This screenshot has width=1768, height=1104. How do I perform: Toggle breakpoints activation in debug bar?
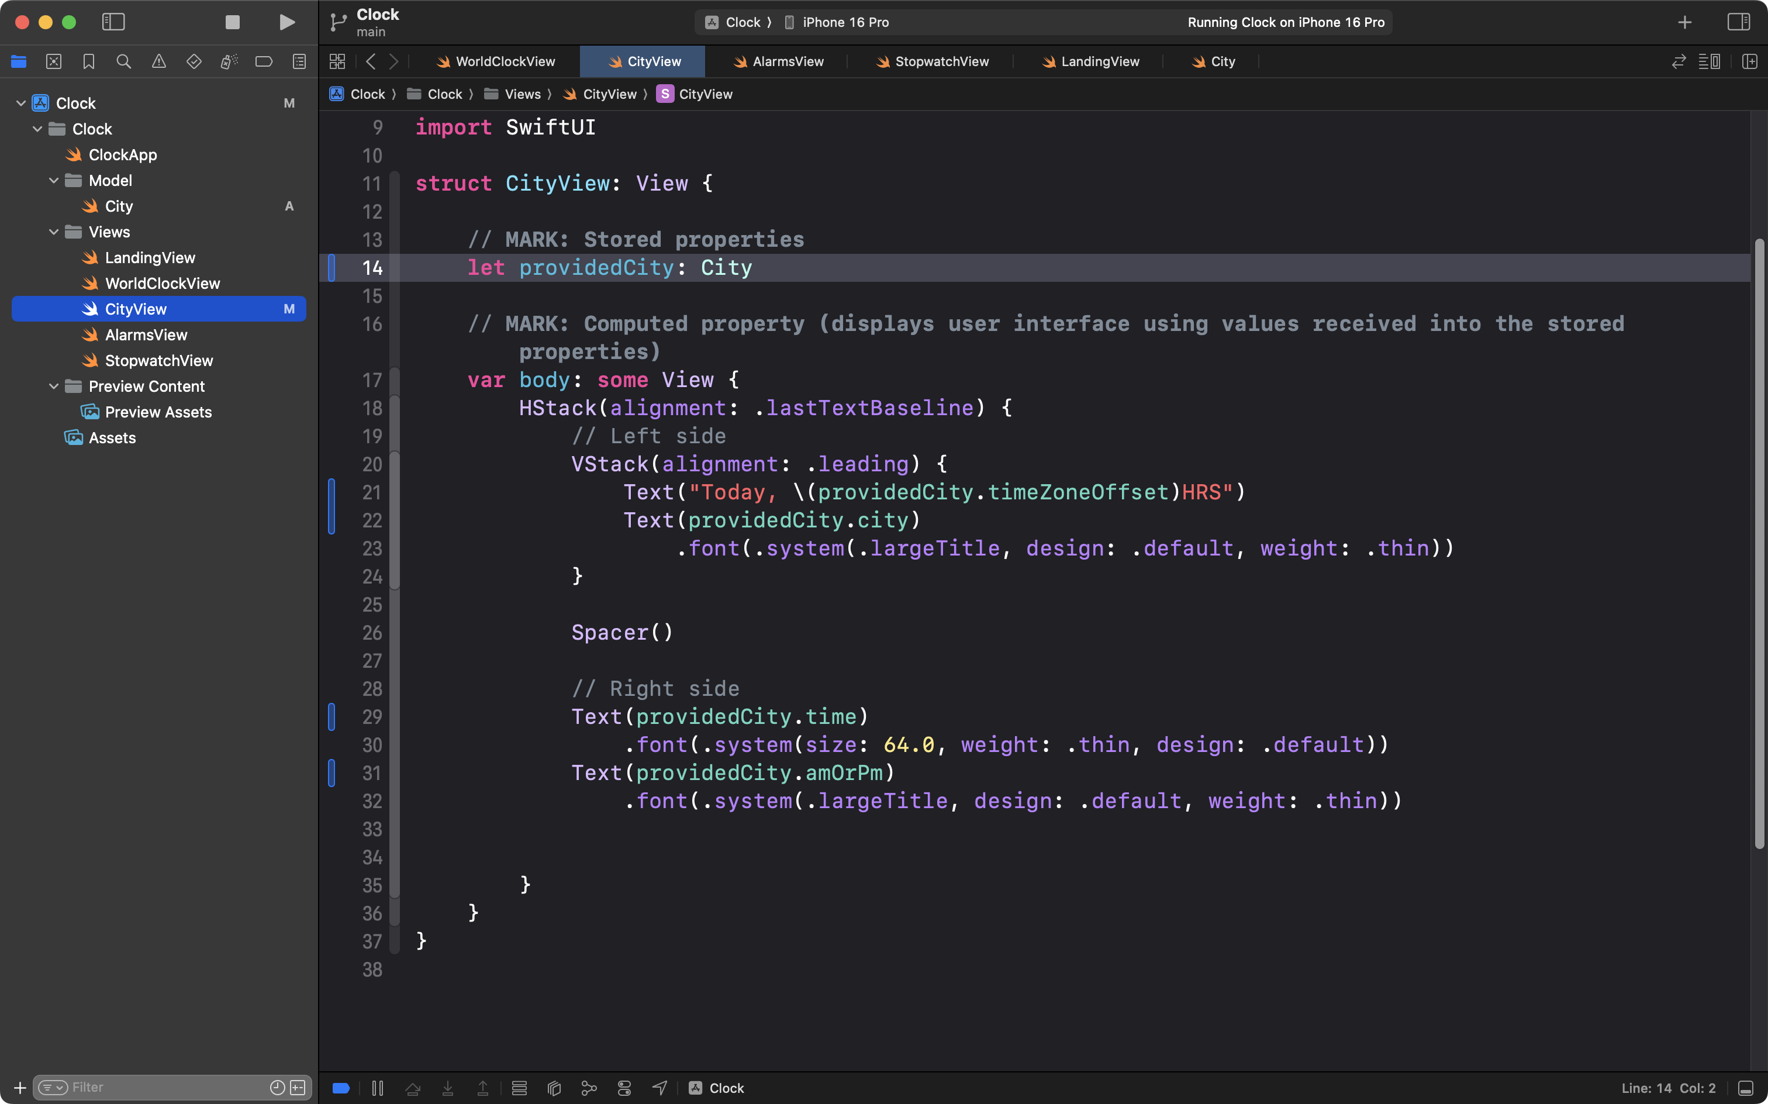pos(341,1088)
